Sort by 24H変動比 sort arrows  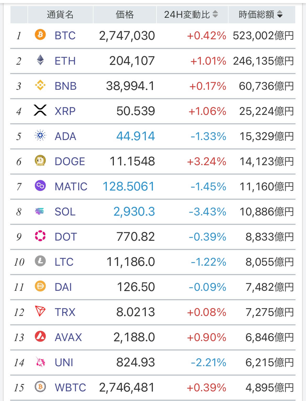pyautogui.click(x=215, y=14)
